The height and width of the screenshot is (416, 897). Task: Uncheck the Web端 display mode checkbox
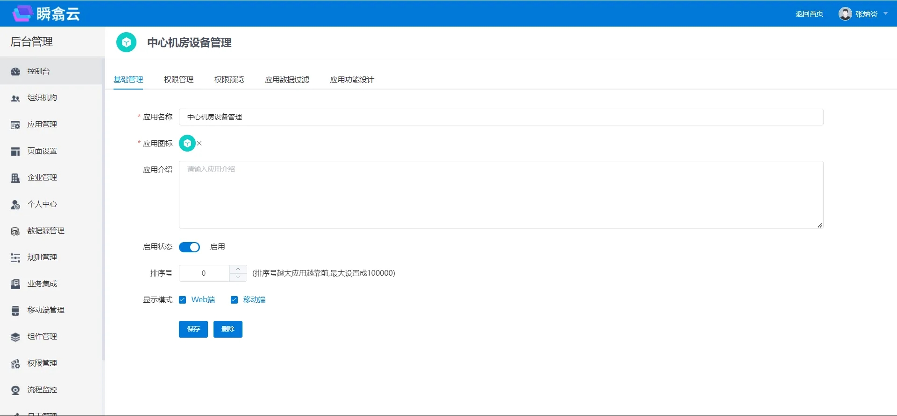(183, 300)
